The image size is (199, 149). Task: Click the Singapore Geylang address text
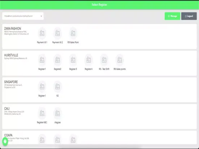point(13,86)
